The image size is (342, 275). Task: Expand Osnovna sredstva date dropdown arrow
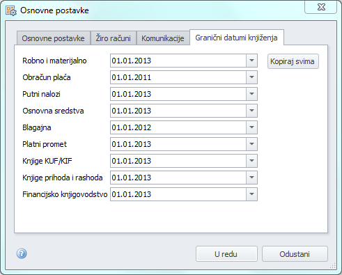click(x=251, y=111)
